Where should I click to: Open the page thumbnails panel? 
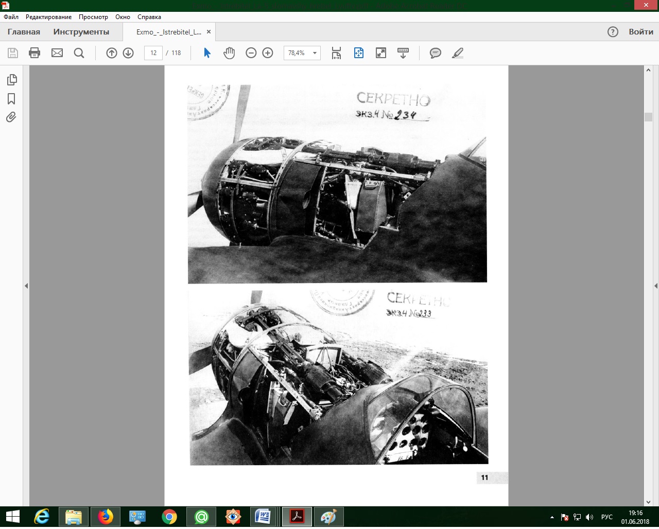pyautogui.click(x=11, y=80)
